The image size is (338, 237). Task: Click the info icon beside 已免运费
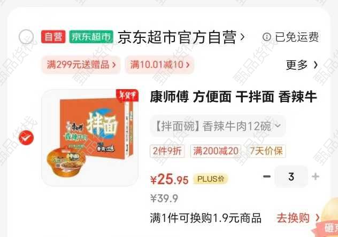[x=267, y=37]
